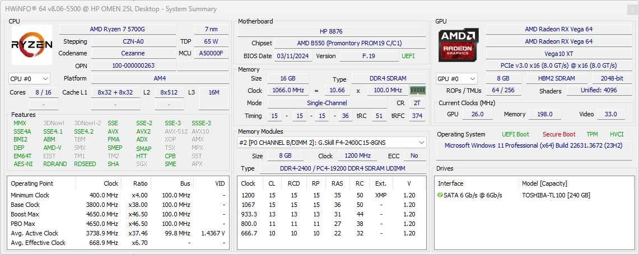Click the UEFI label in Motherboard section

pos(408,56)
